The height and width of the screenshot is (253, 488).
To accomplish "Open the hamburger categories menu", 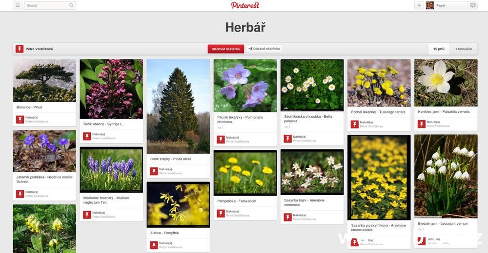I will (18, 5).
